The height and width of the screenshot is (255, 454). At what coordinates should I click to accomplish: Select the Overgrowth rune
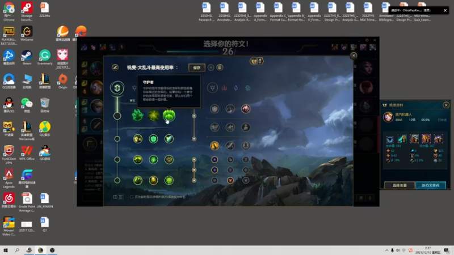pos(138,180)
